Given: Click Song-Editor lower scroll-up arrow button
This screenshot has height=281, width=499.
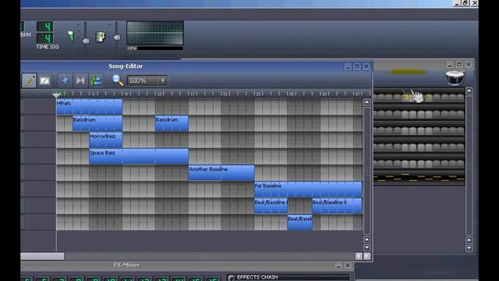Looking at the screenshot, I should tap(367, 240).
